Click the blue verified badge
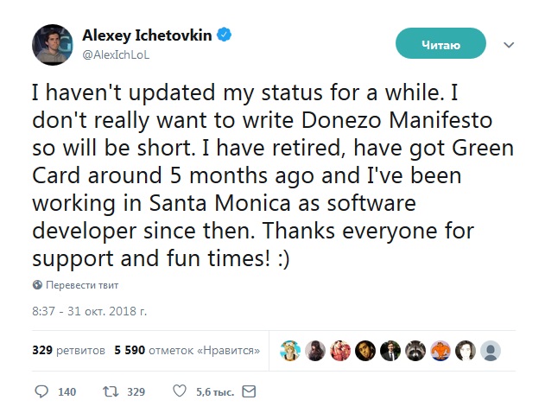 click(225, 35)
